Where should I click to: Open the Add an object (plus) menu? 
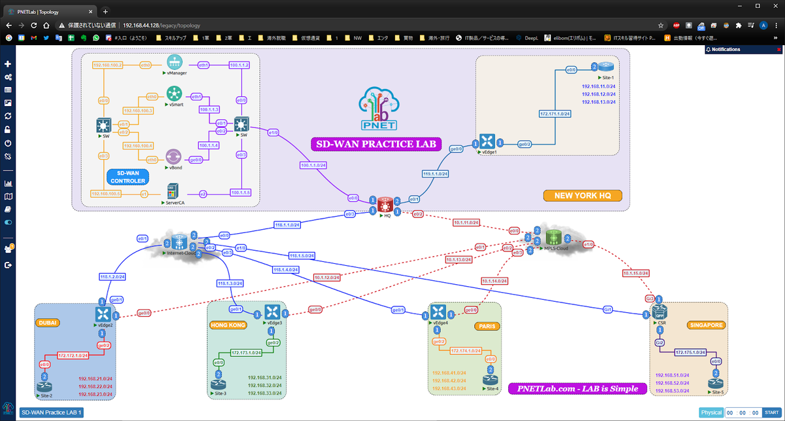click(x=8, y=64)
